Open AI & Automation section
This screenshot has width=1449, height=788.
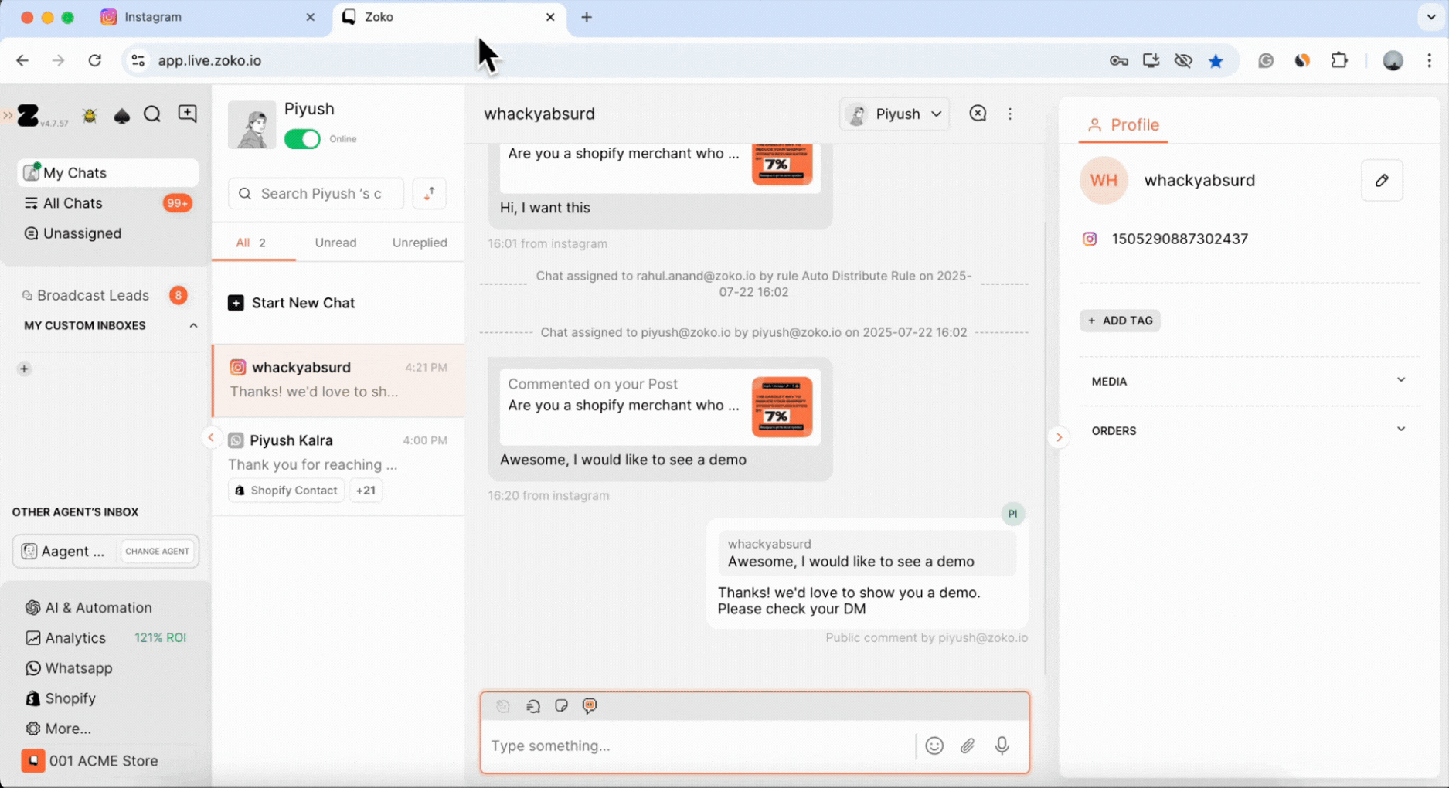point(98,607)
